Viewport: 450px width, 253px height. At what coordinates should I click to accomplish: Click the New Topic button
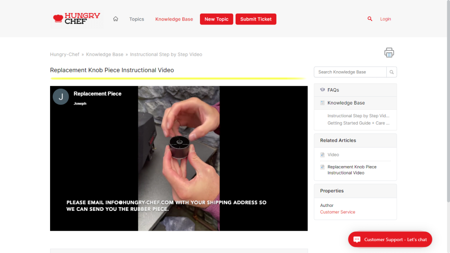tap(216, 19)
